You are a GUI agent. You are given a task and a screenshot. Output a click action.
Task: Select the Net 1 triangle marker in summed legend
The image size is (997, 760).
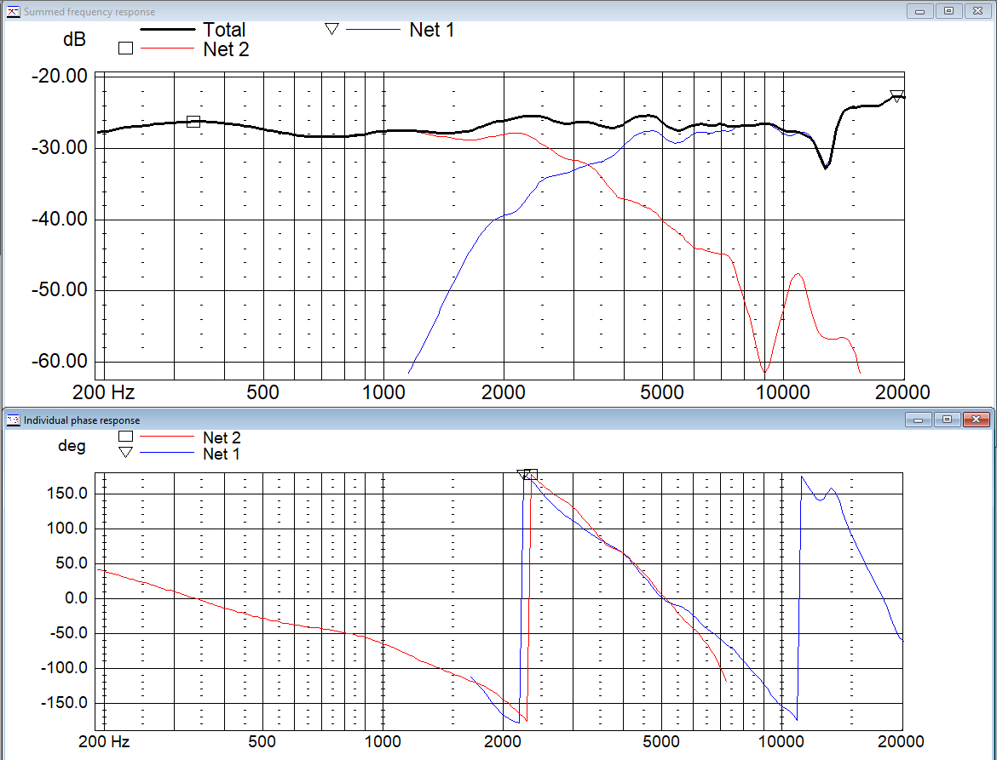[331, 29]
